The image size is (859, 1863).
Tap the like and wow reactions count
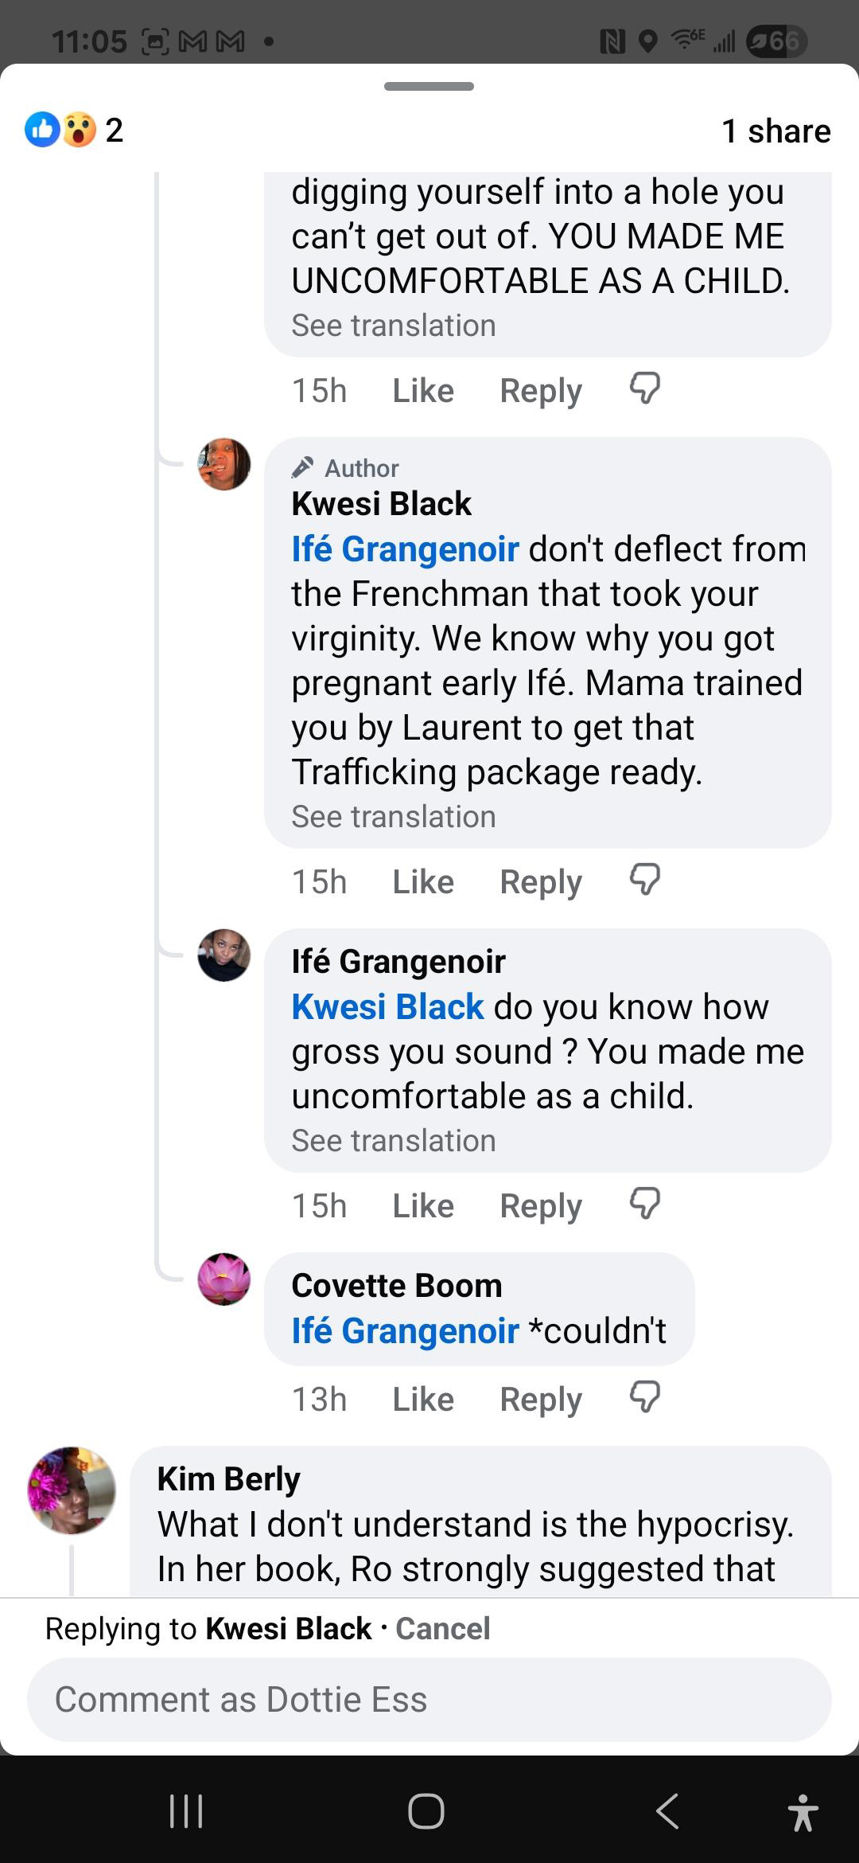coord(75,130)
